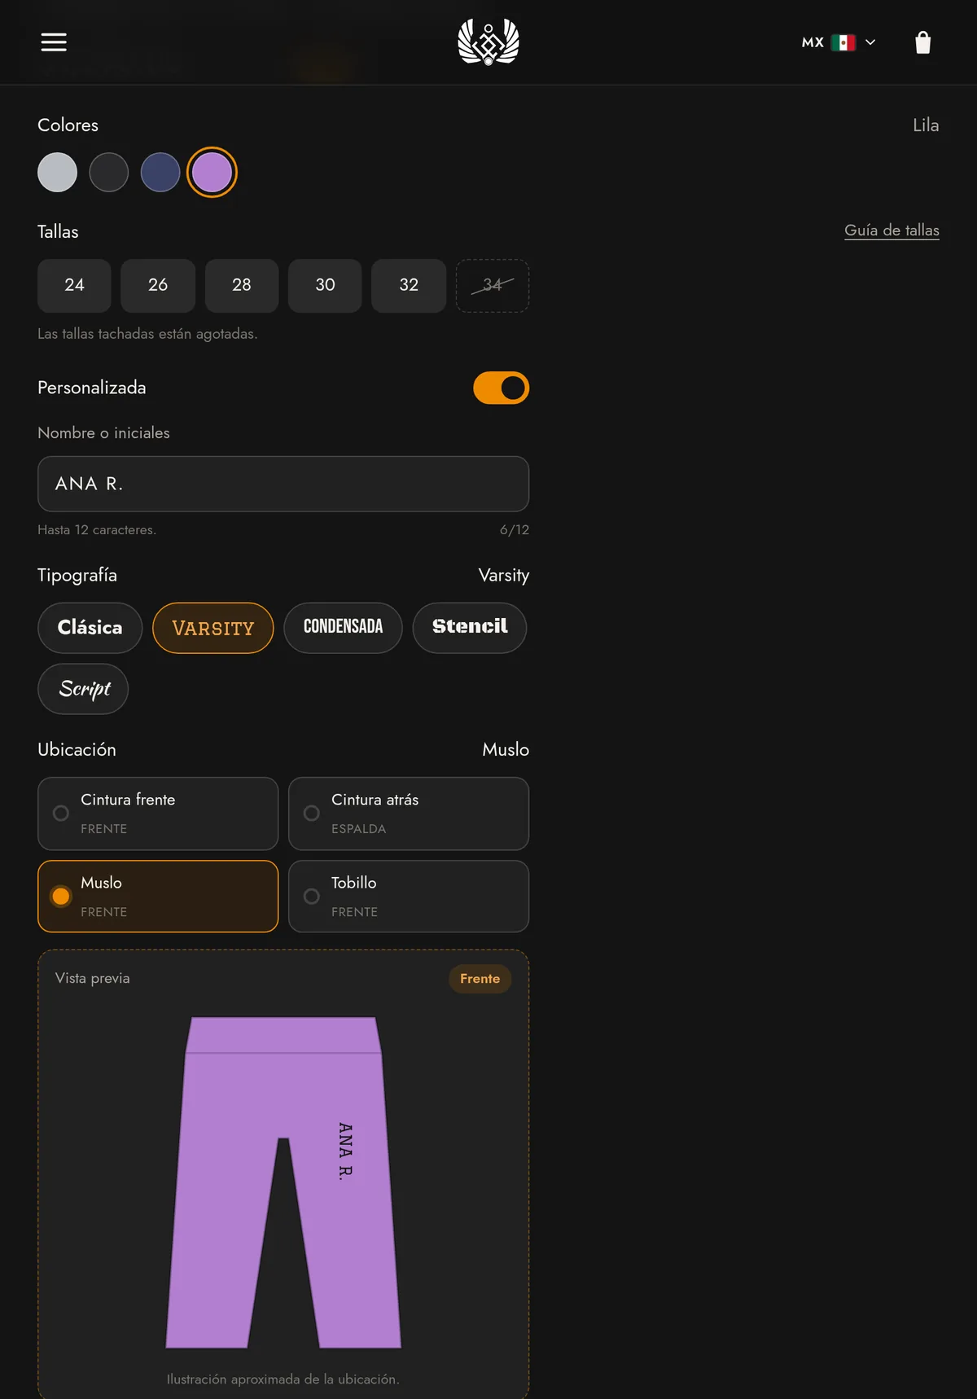This screenshot has width=977, height=1399.
Task: Choose the Muslo placement option
Action: coord(158,897)
